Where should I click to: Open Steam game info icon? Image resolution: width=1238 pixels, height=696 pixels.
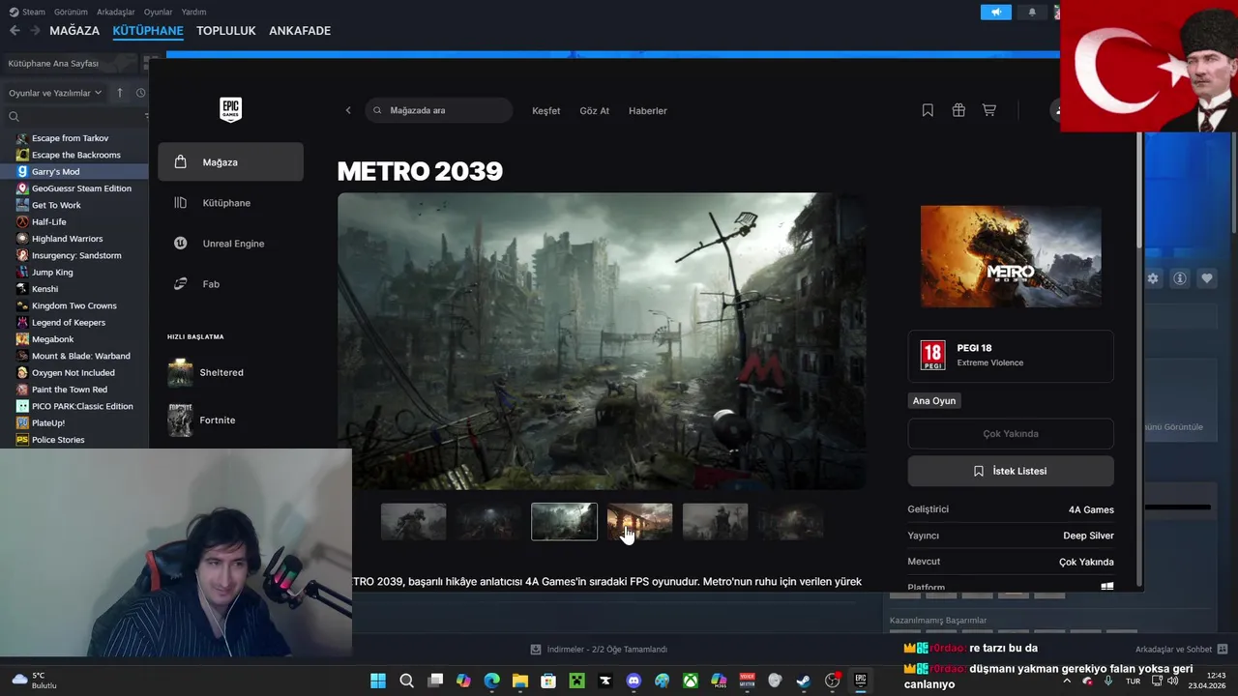click(1180, 278)
